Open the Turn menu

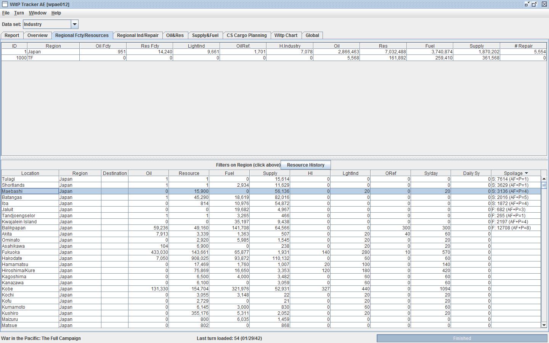[19, 13]
